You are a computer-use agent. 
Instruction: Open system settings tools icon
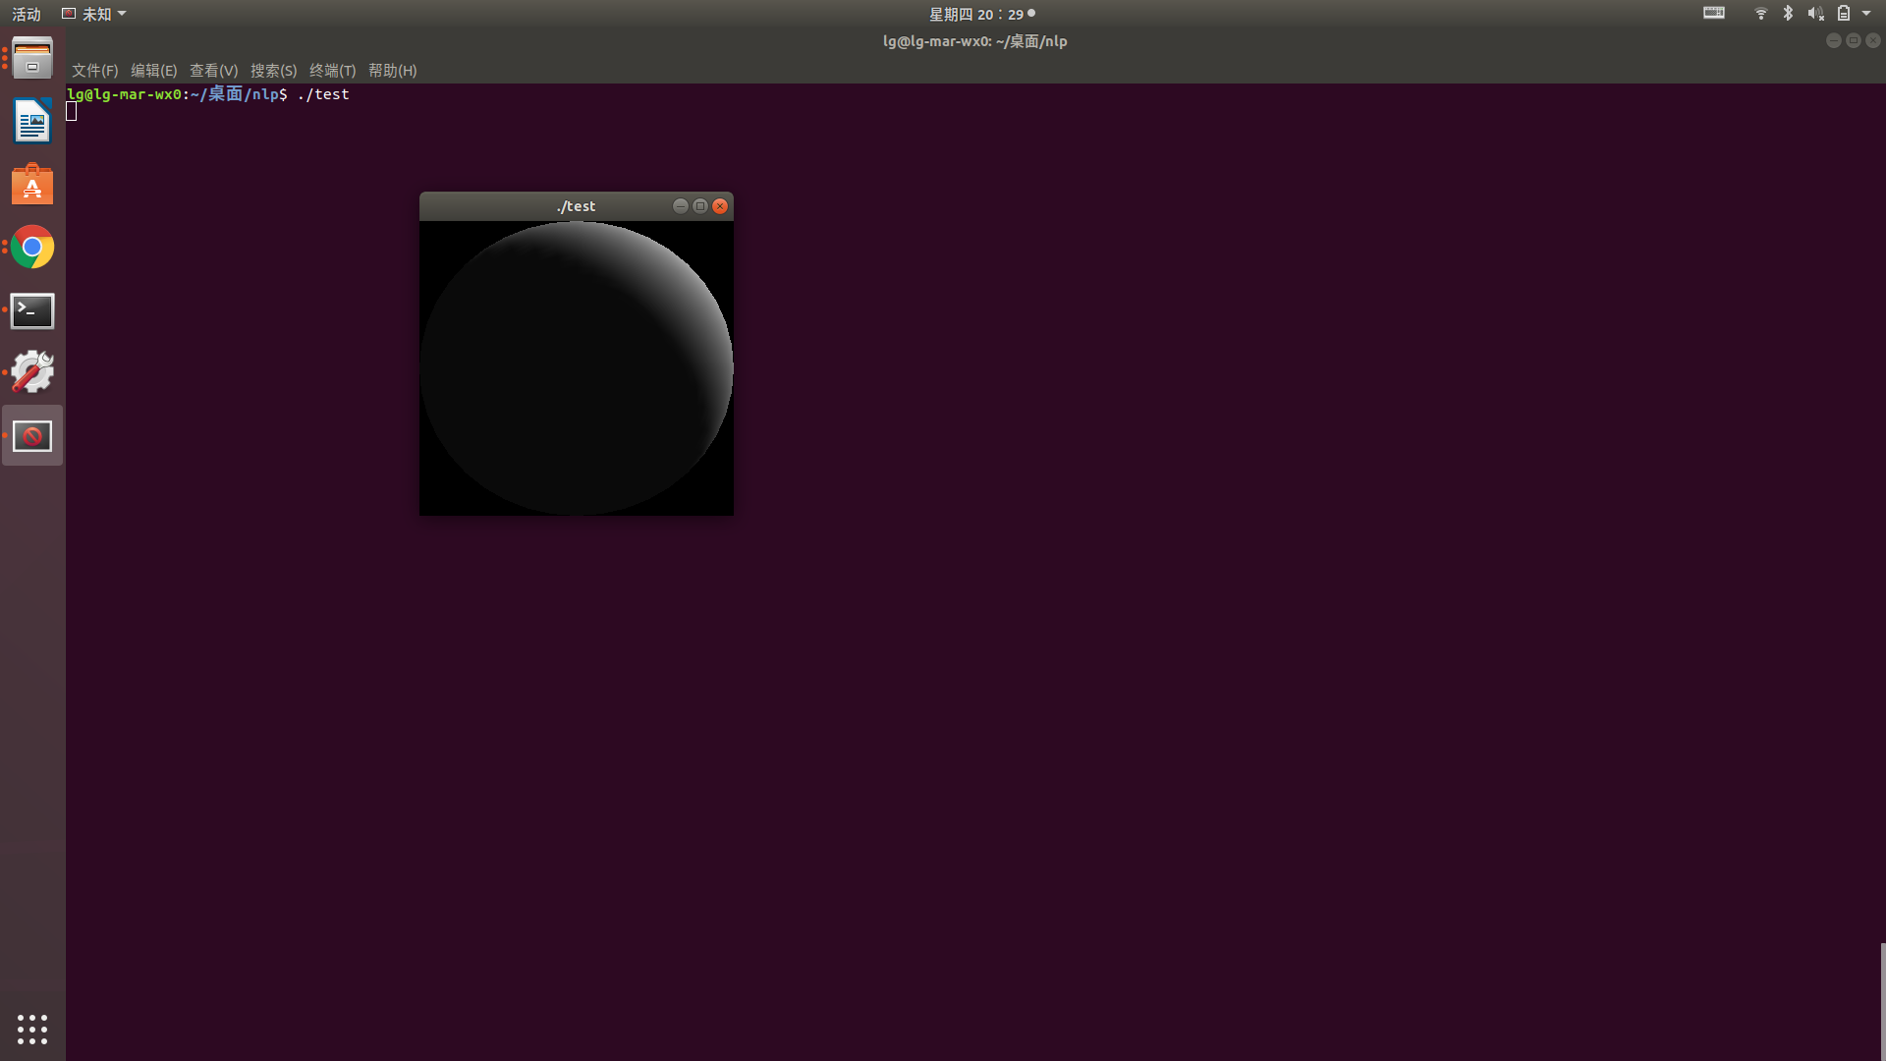pyautogui.click(x=32, y=373)
